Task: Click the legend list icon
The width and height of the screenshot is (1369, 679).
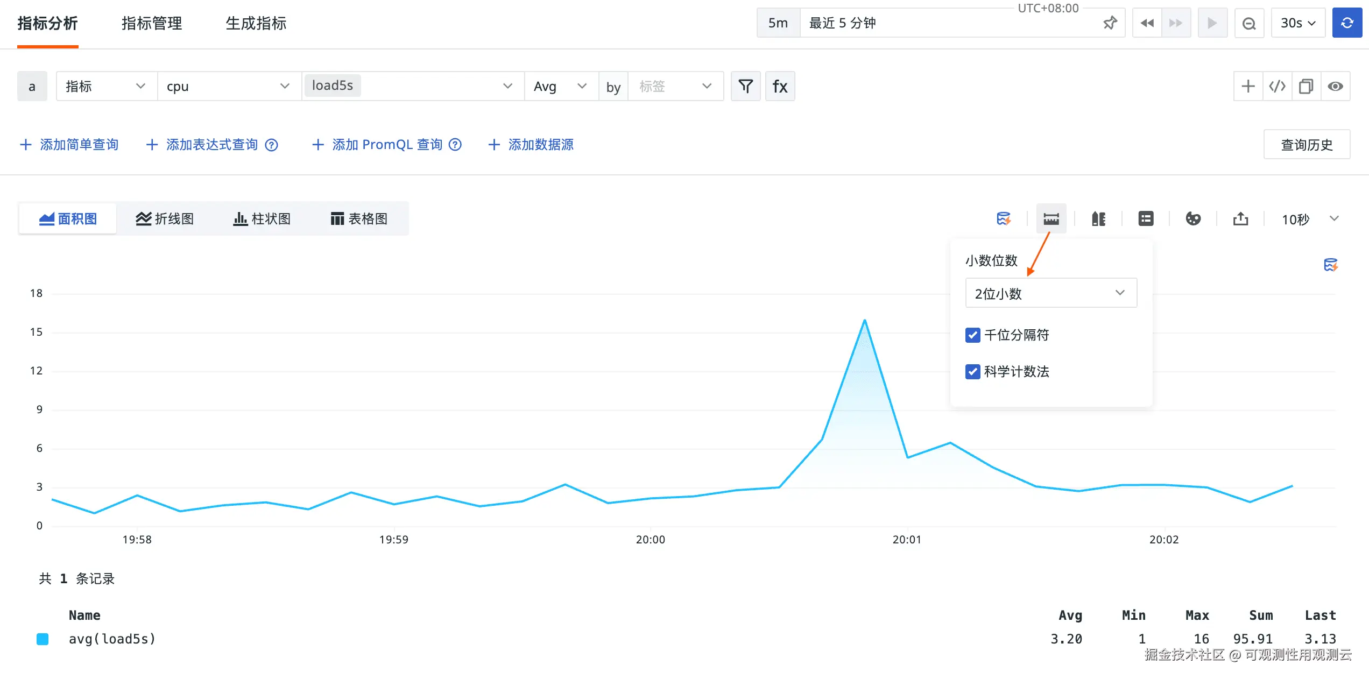Action: point(1146,219)
